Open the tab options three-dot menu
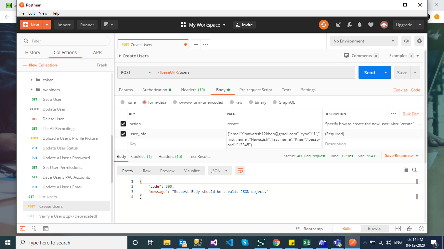The height and width of the screenshot is (249, 444). pos(205,44)
